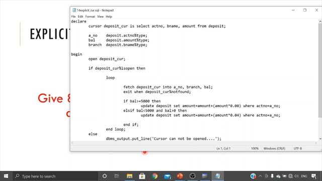Open the Edit menu in Notepad
The height and width of the screenshot is (181, 322).
pos(80,17)
